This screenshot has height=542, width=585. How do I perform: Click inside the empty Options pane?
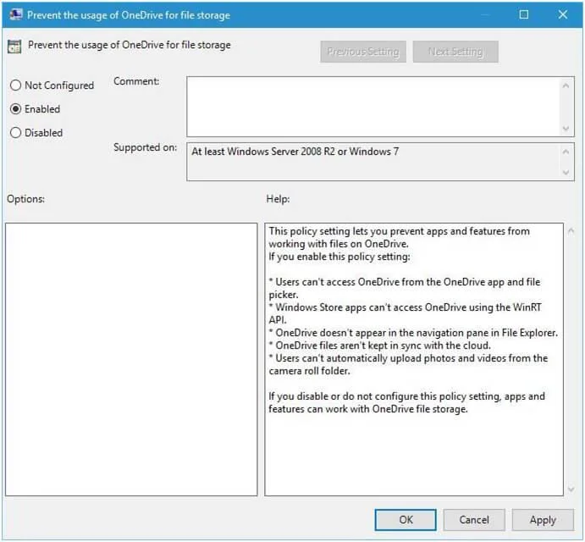coord(131,359)
